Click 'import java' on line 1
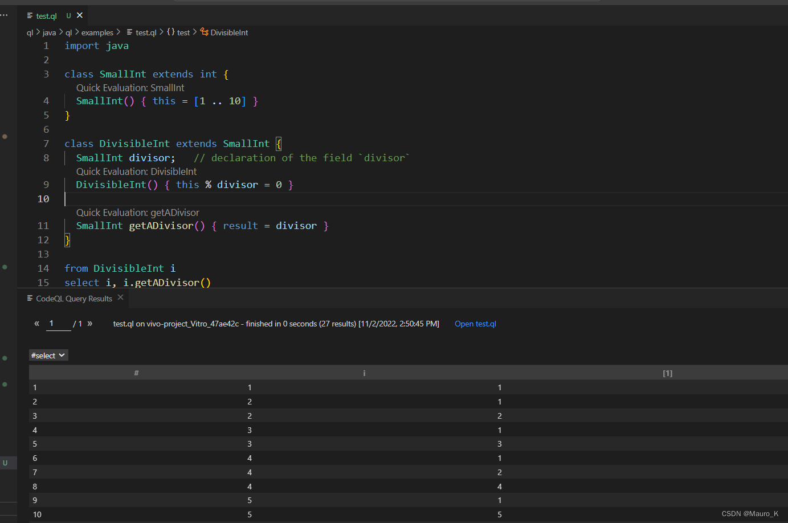 96,46
